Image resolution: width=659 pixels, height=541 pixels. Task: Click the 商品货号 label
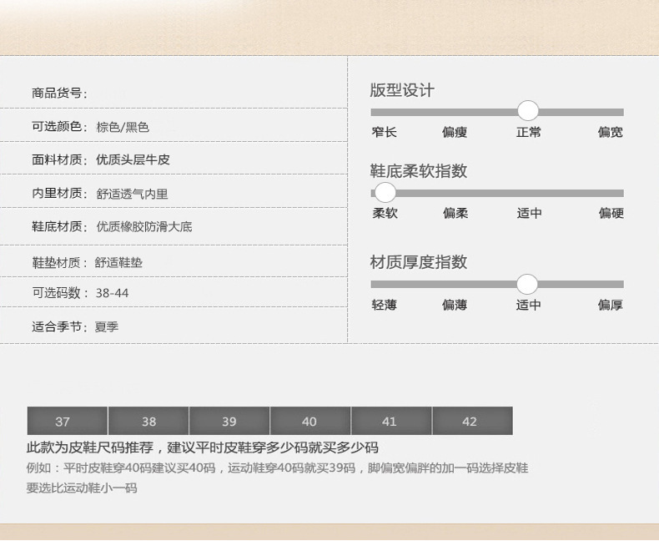[57, 93]
